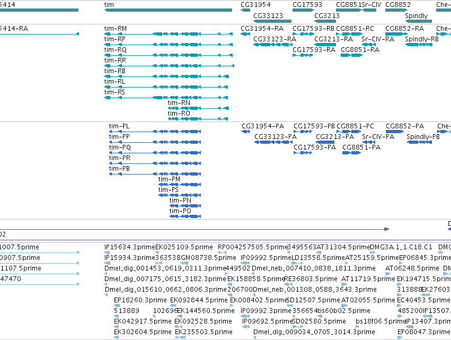This screenshot has width=451, height=340.
Task: Click EST EK042917.5prime
Action: (x=143, y=321)
